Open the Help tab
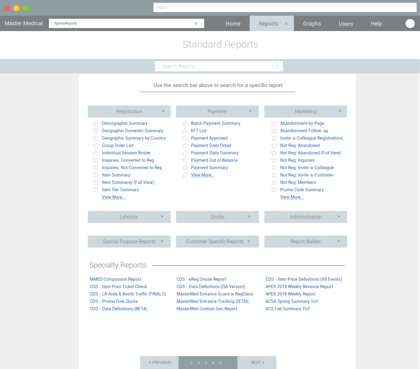 [376, 24]
